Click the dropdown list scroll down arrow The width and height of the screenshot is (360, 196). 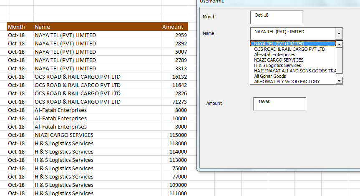(x=339, y=81)
